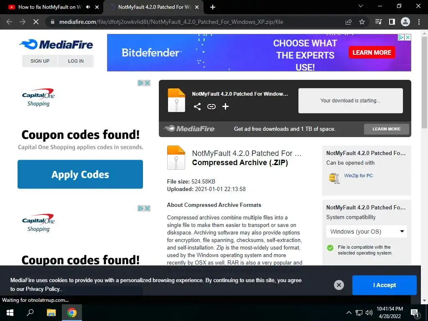This screenshot has width=428, height=321.
Task: Click the upper Capital One Shopping logo
Action: click(x=38, y=97)
